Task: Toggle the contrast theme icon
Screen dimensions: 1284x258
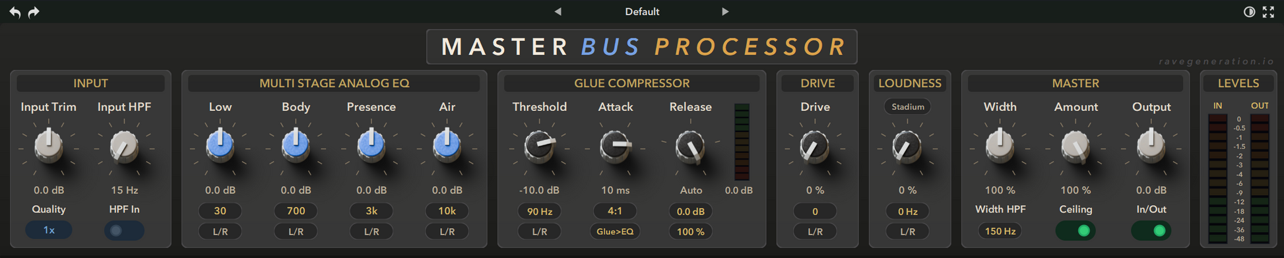Action: [x=1249, y=12]
